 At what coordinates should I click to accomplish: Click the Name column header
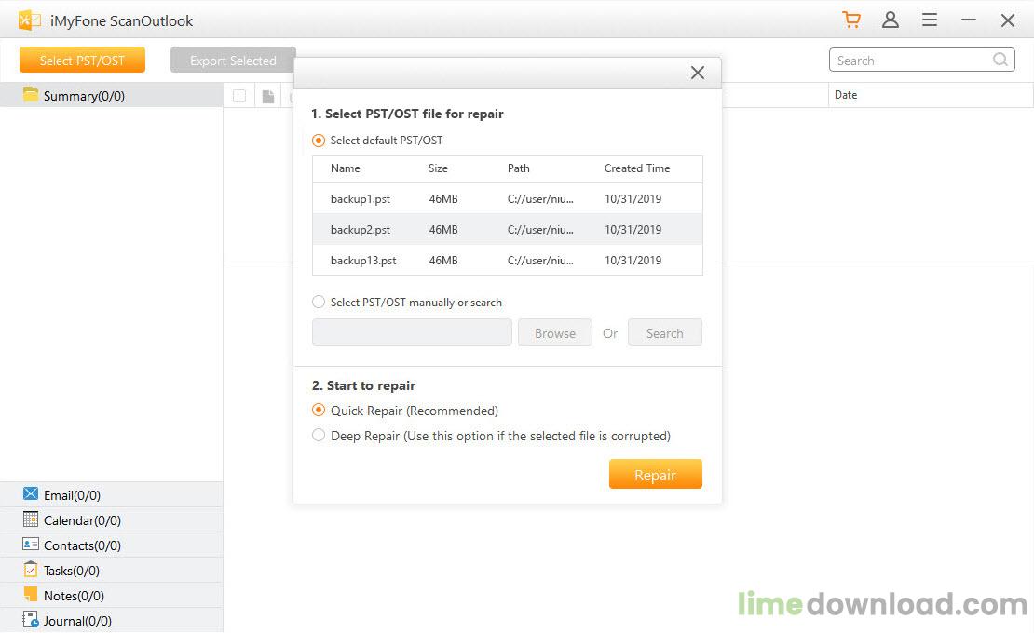pos(346,168)
